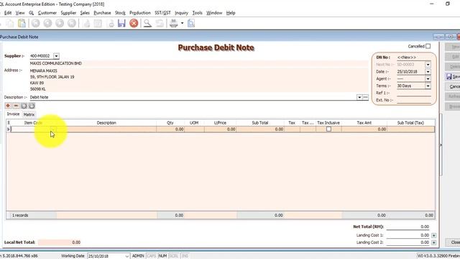Move row down with down-arrow icon
Image resolution: width=460 pixels, height=259 pixels.
pyautogui.click(x=32, y=106)
